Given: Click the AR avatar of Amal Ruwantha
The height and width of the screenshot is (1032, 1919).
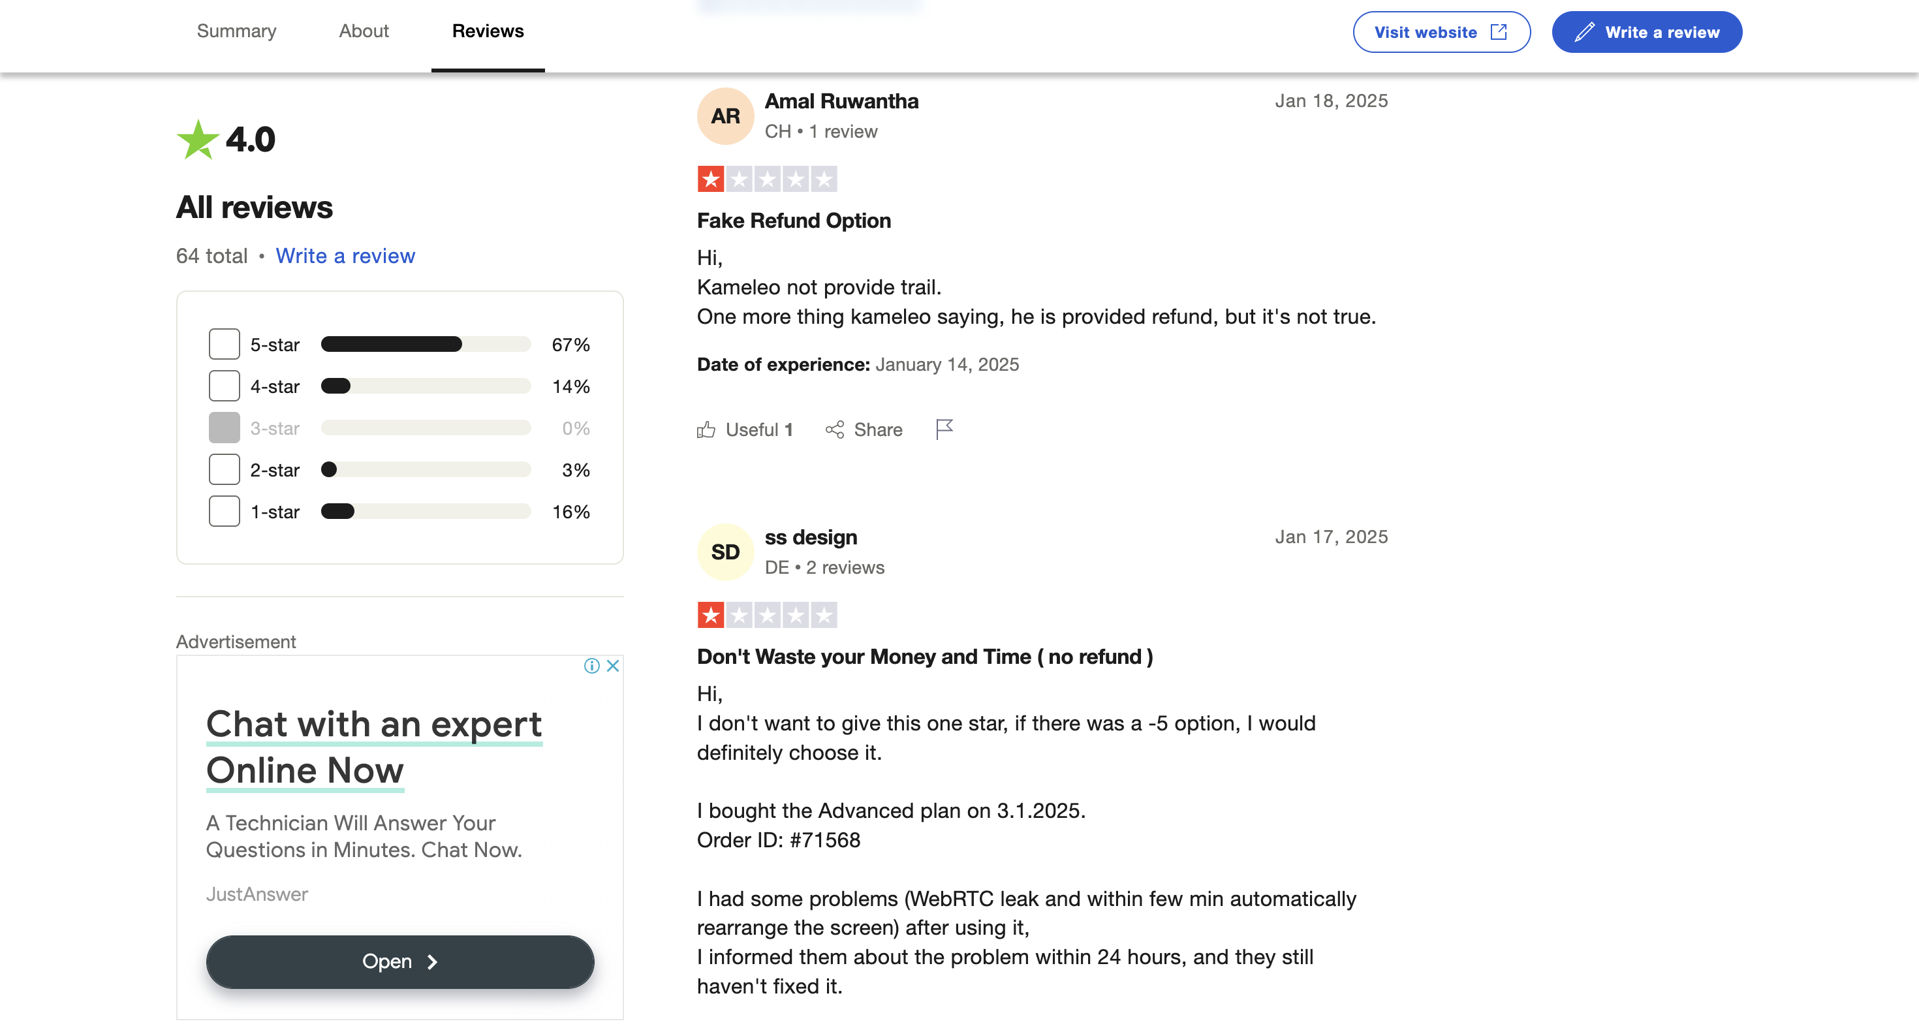Looking at the screenshot, I should [726, 116].
